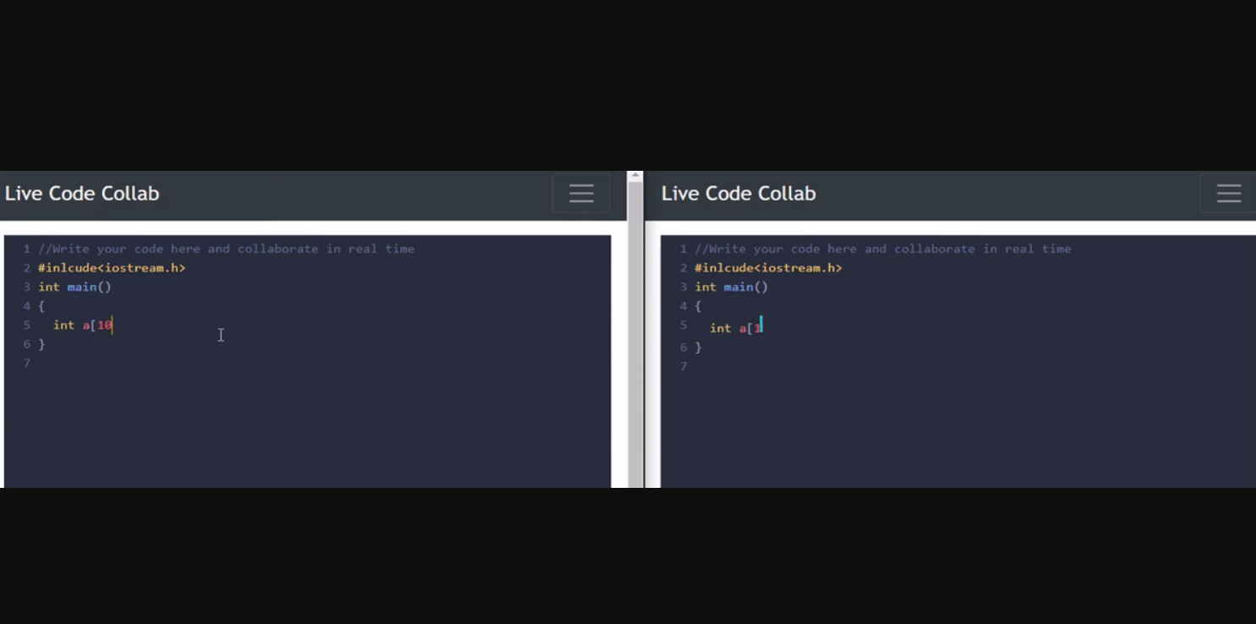Click the left window's vertical scrollbar thumb
Image resolution: width=1256 pixels, height=624 pixels.
coord(636,334)
